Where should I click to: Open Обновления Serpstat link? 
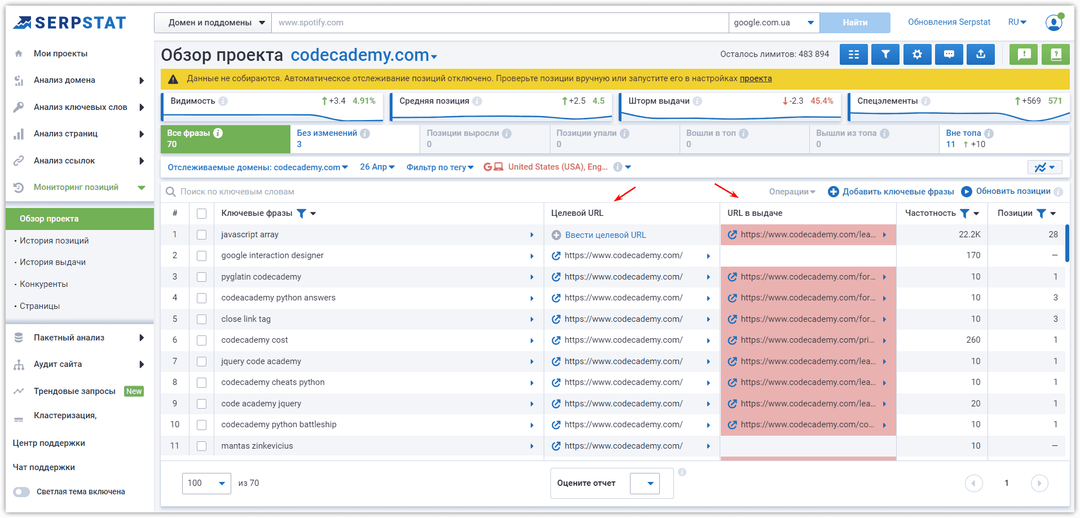click(x=949, y=22)
